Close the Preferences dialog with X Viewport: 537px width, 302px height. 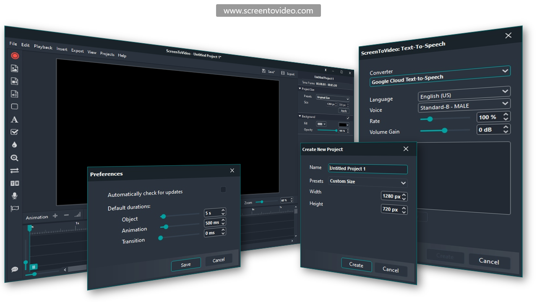click(x=232, y=170)
